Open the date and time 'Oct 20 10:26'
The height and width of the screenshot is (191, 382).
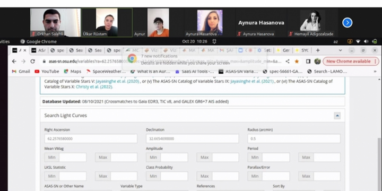(x=195, y=41)
